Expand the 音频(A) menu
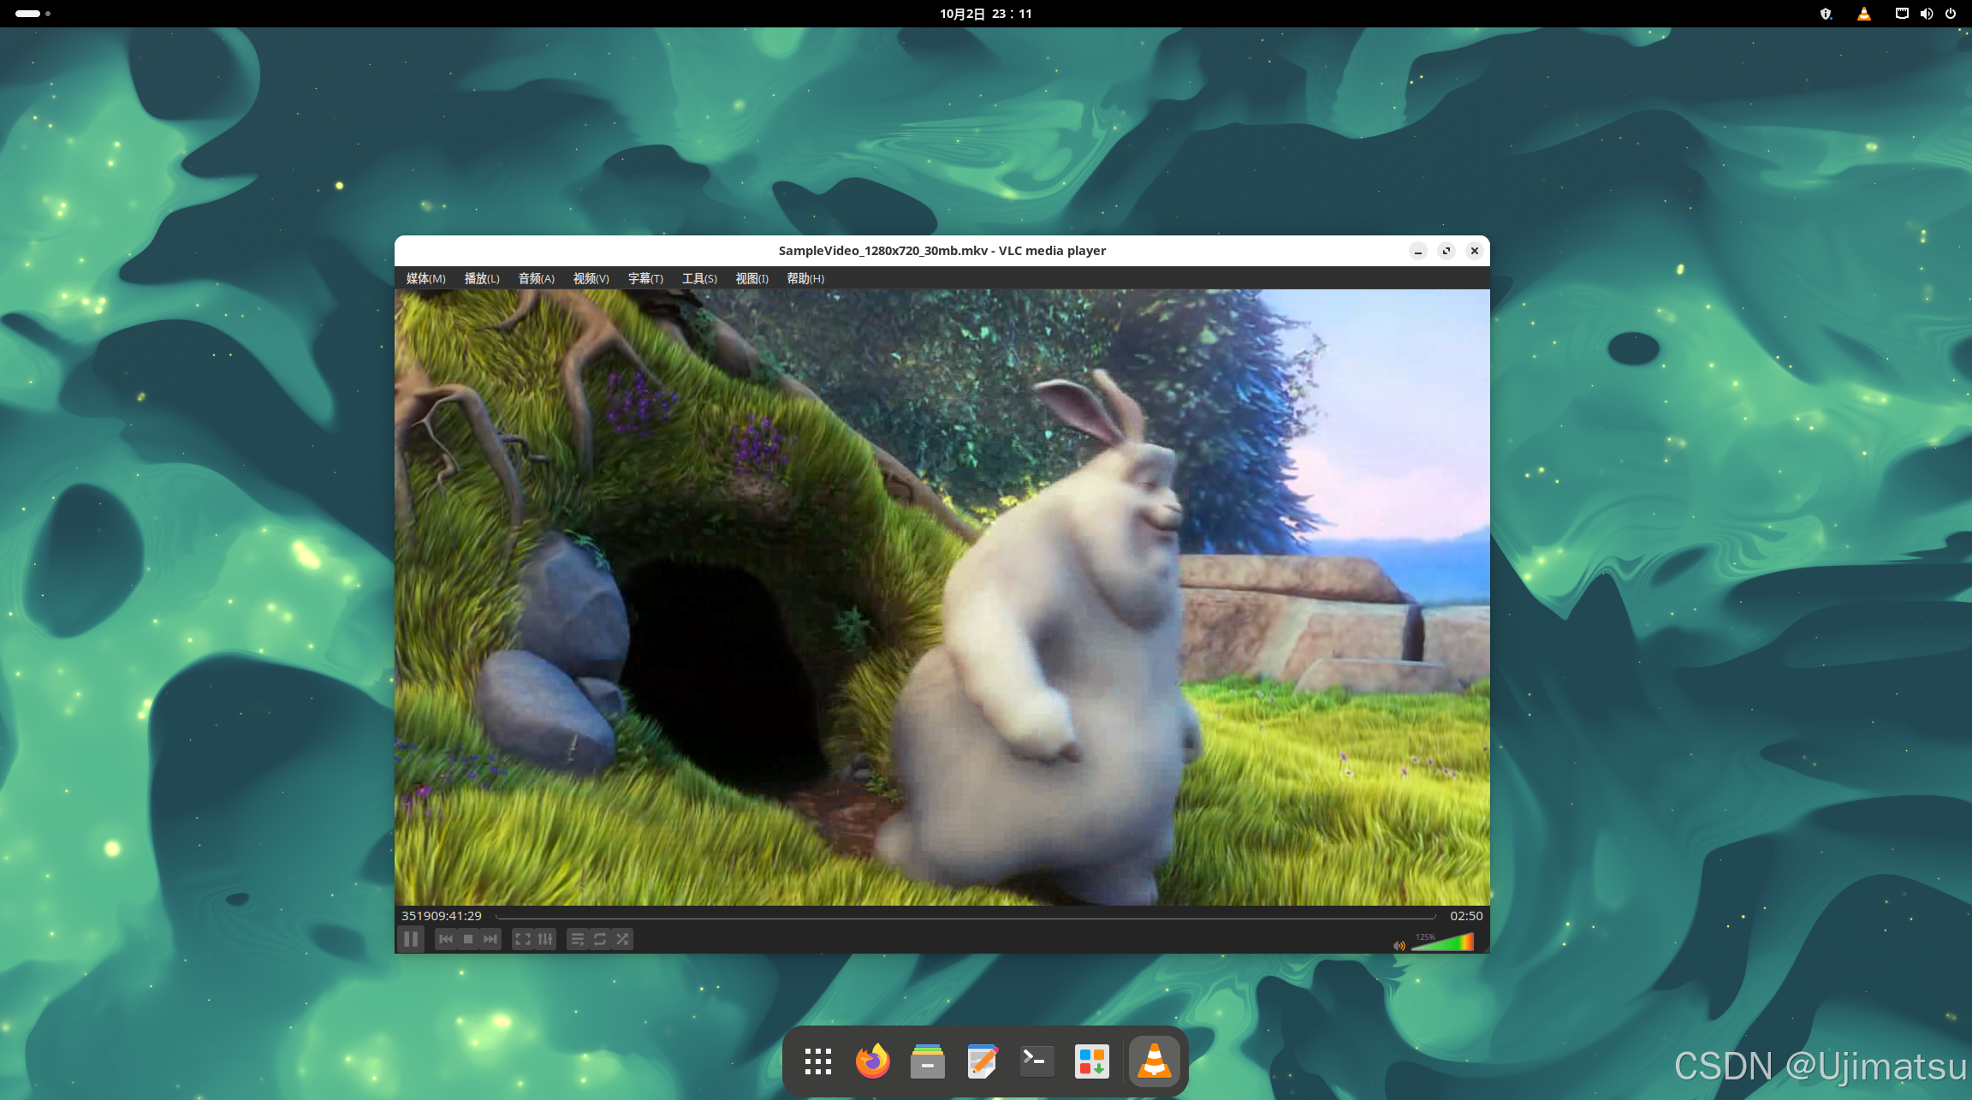Image resolution: width=1972 pixels, height=1100 pixels. coord(536,278)
